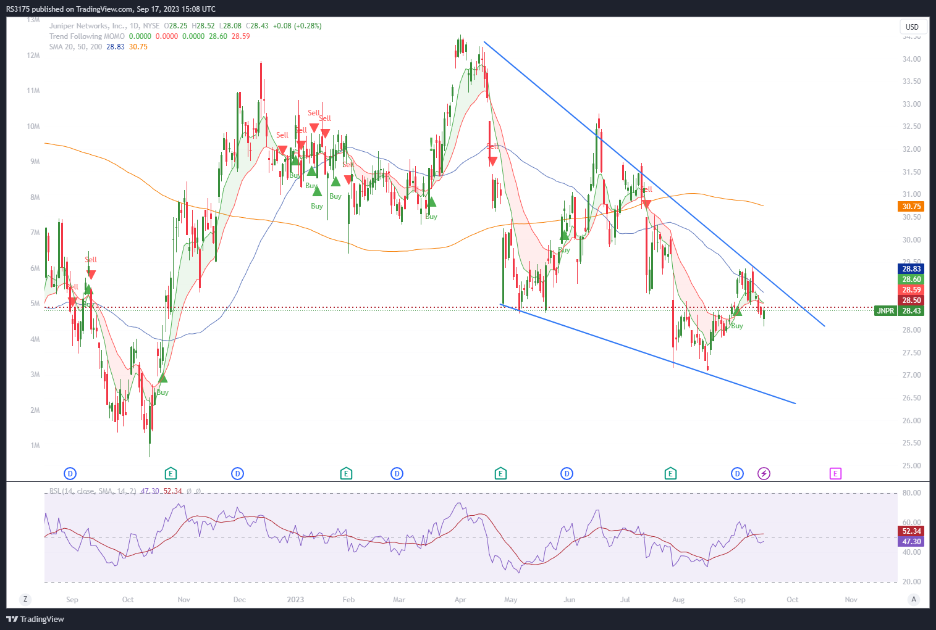Click the Buy arrow at October 2022 low
The width and height of the screenshot is (936, 630).
162,378
